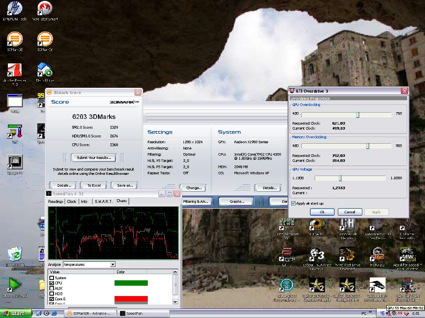The height and width of the screenshot is (318, 425).
Task: Enable the AUX temperature checkbox
Action: (52, 288)
